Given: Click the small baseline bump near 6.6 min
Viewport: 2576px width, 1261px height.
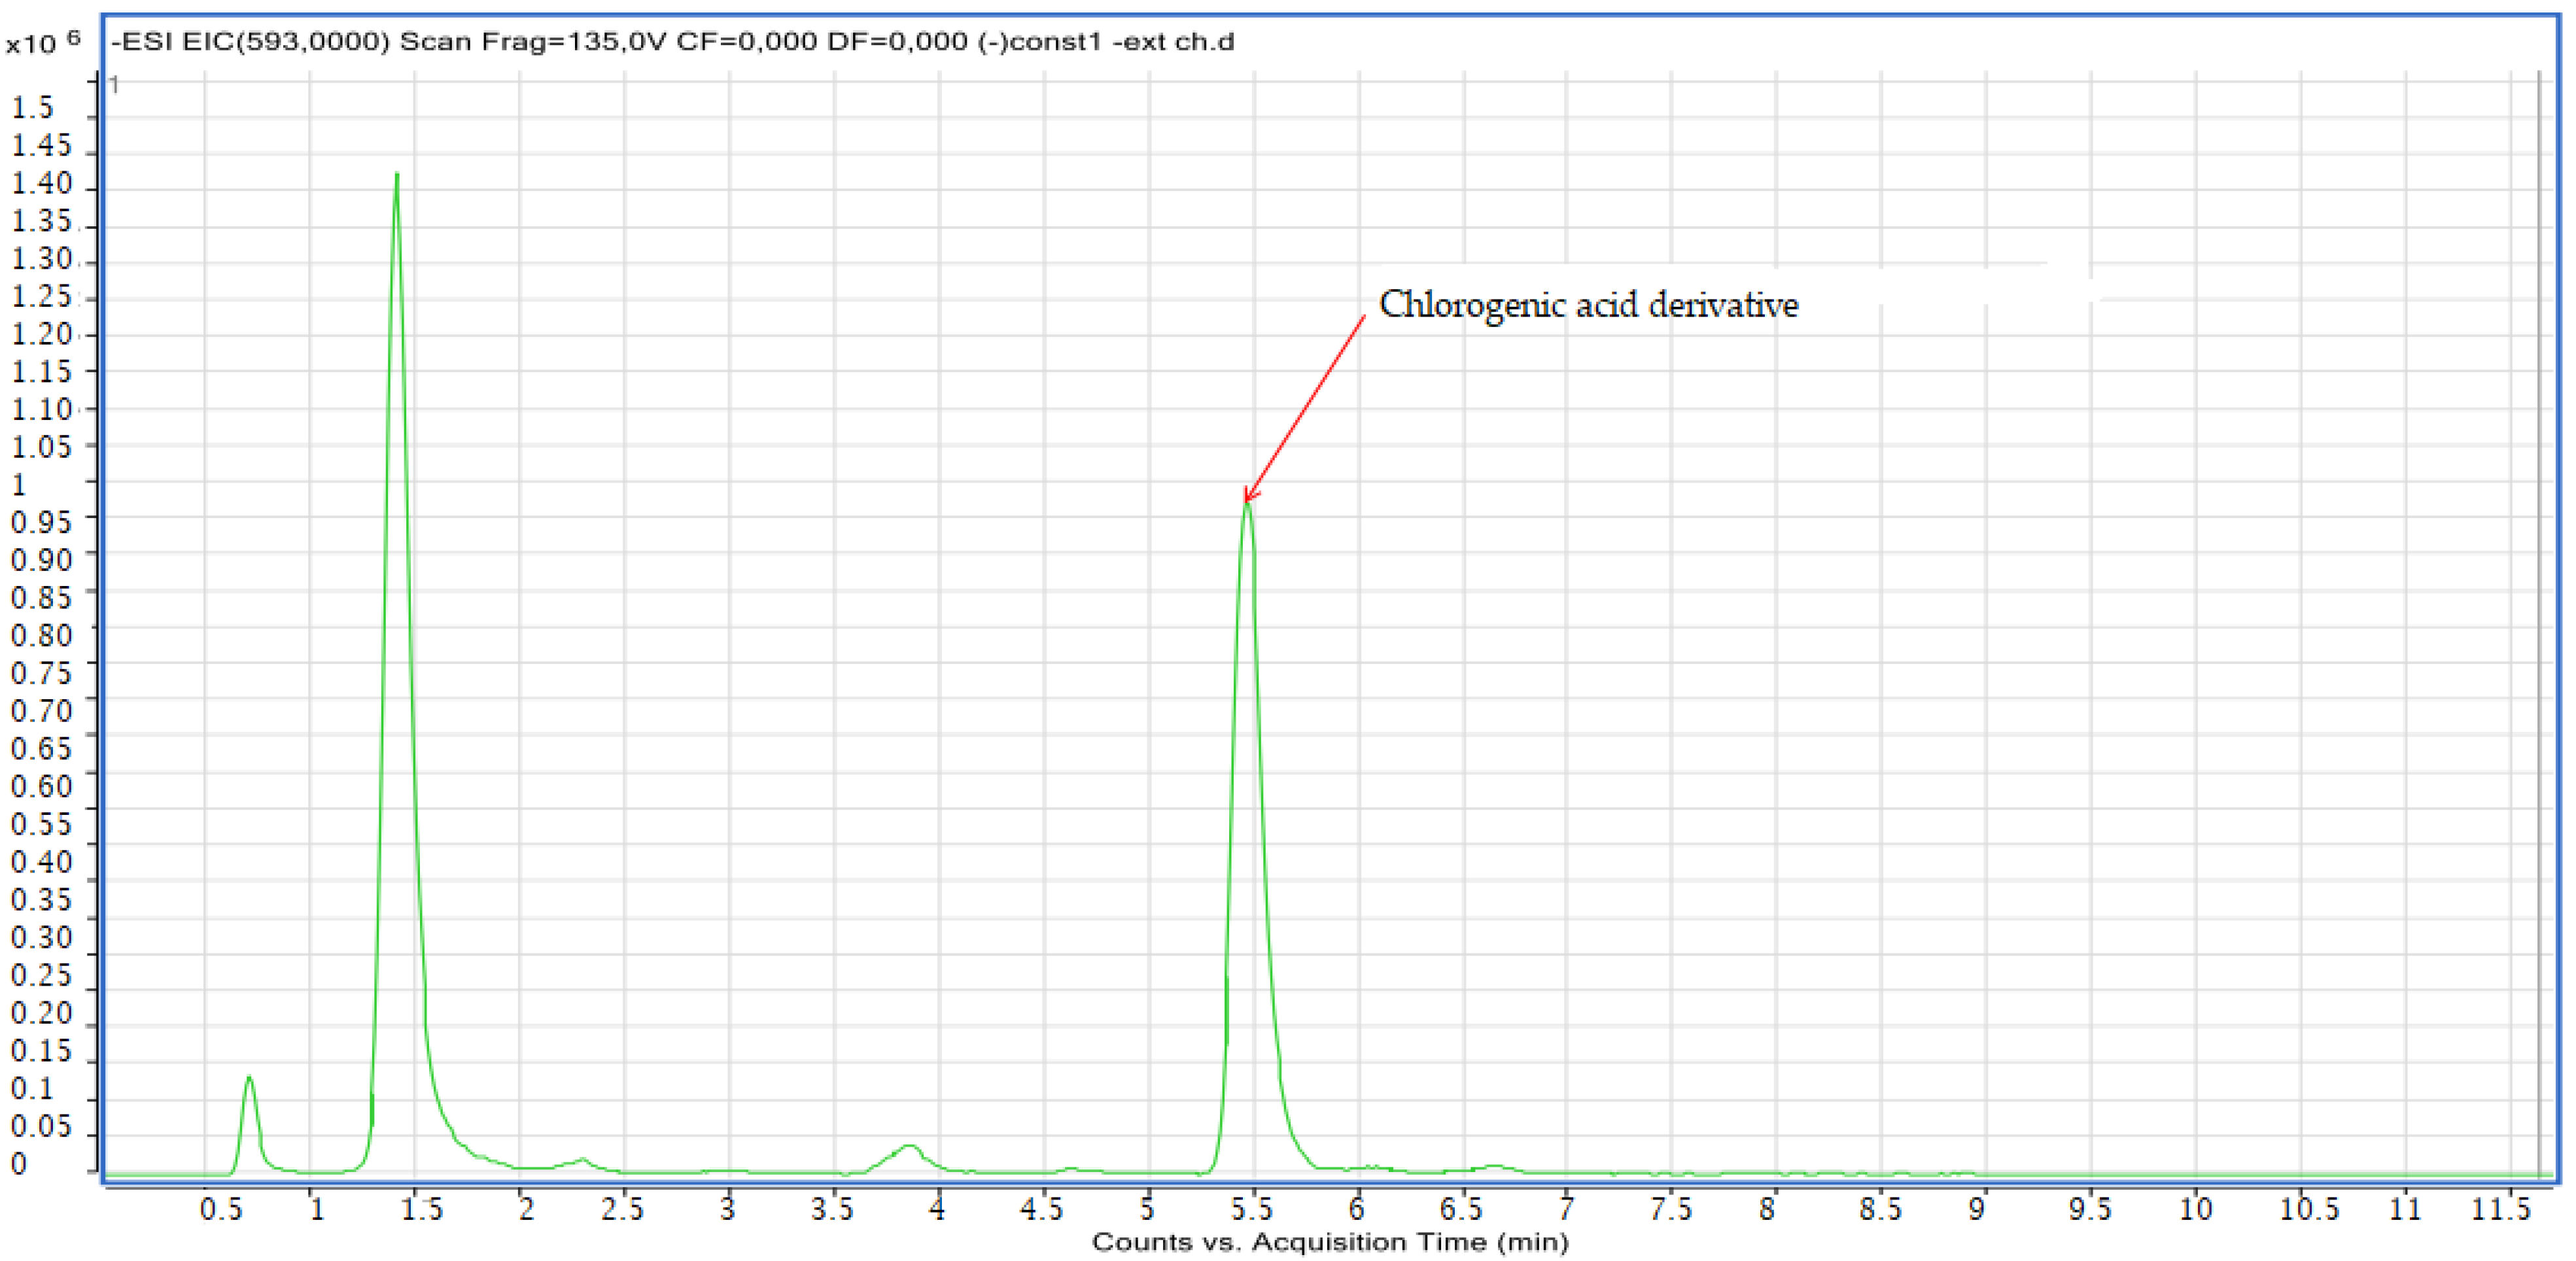Looking at the screenshot, I should pyautogui.click(x=1494, y=1166).
